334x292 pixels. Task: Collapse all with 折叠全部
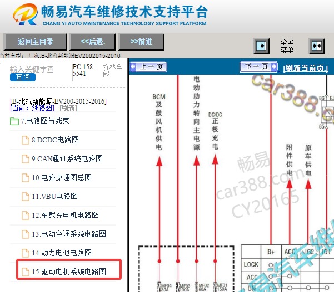[112, 70]
